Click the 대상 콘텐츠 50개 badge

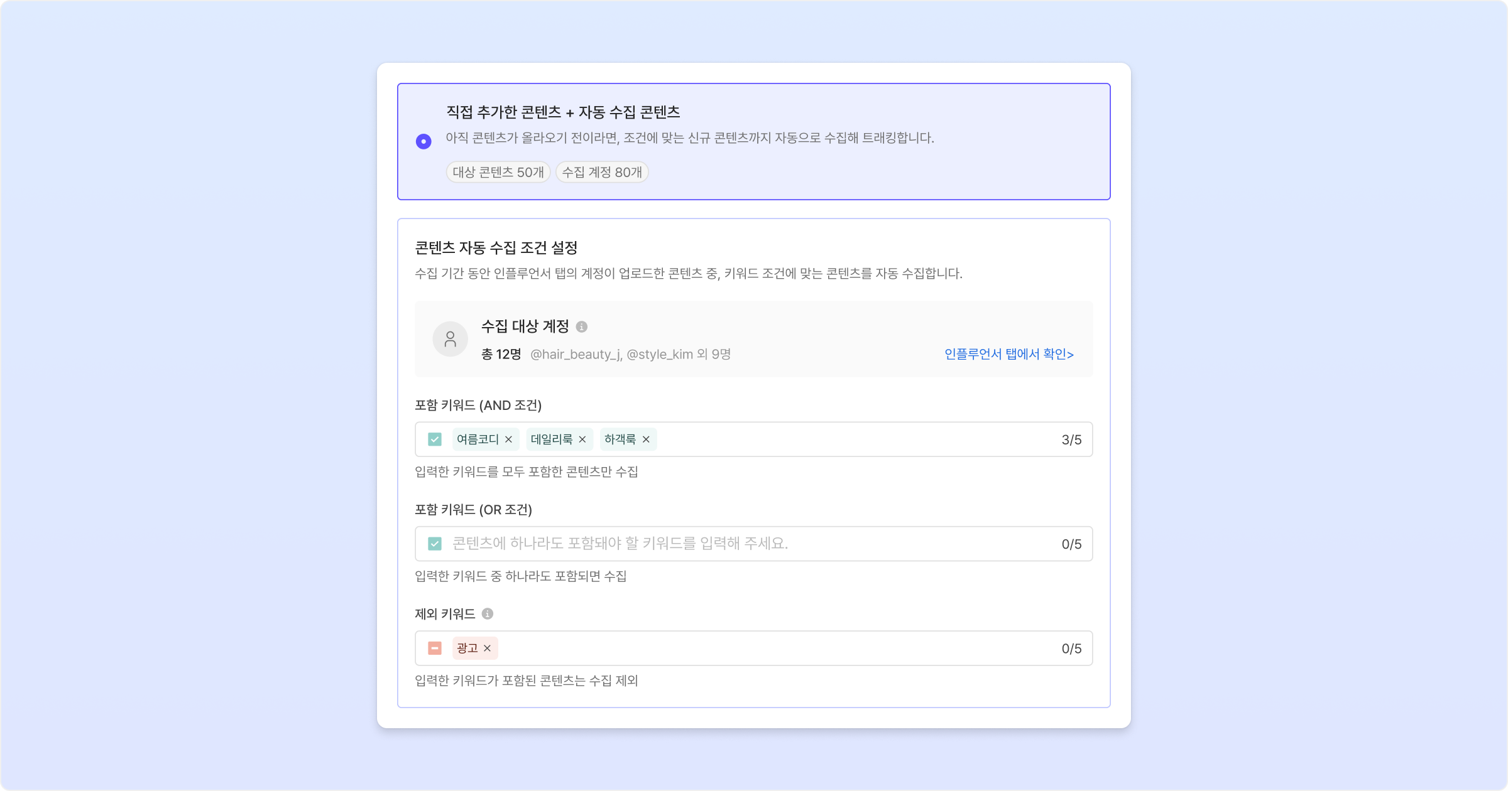click(x=498, y=172)
